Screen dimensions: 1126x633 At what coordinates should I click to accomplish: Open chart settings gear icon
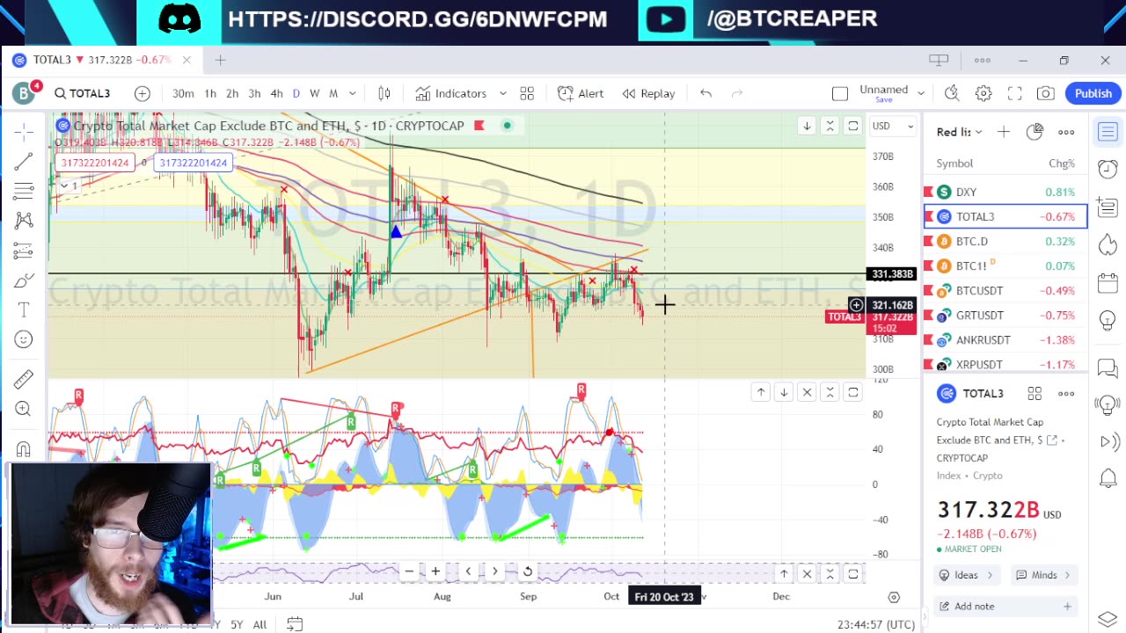pyautogui.click(x=983, y=93)
